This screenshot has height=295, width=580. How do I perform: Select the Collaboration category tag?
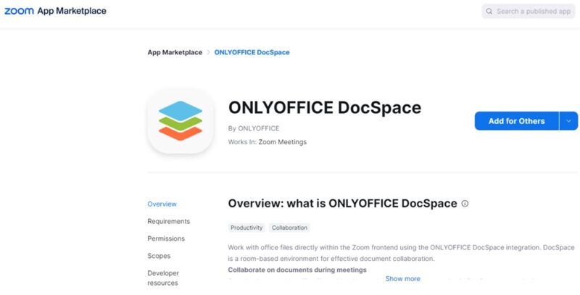(289, 228)
